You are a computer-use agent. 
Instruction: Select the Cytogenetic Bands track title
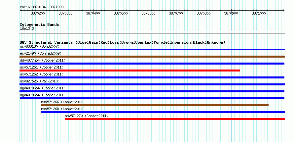(39, 24)
